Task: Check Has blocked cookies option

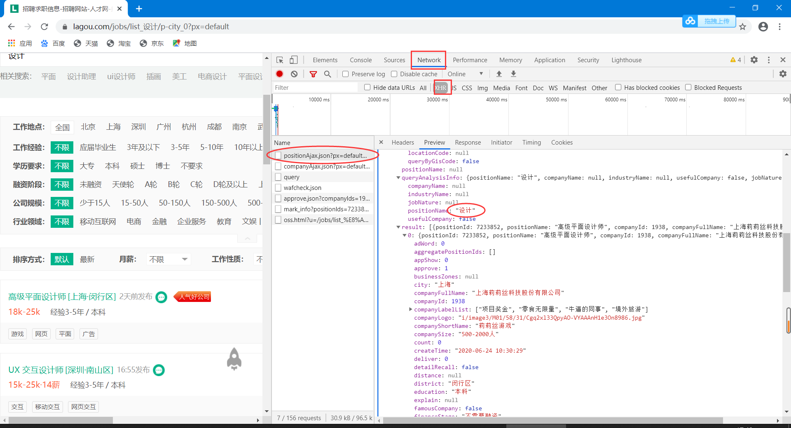Action: 618,87
